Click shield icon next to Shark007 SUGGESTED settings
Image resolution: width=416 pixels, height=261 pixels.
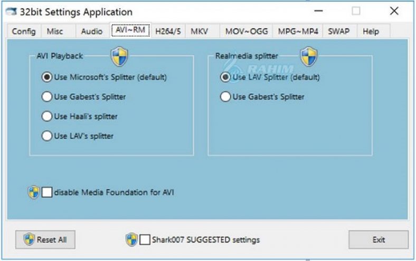pos(131,239)
